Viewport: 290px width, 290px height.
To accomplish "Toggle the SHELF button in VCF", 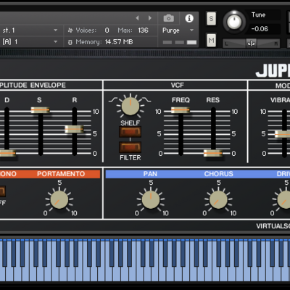I will coord(130,132).
